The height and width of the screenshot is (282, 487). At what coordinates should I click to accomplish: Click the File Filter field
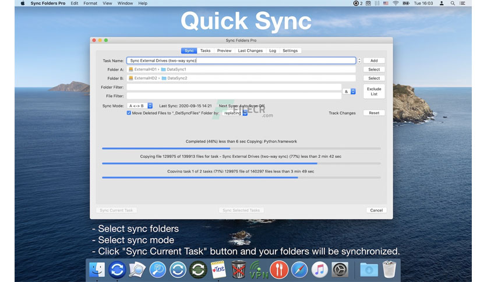[x=234, y=96]
